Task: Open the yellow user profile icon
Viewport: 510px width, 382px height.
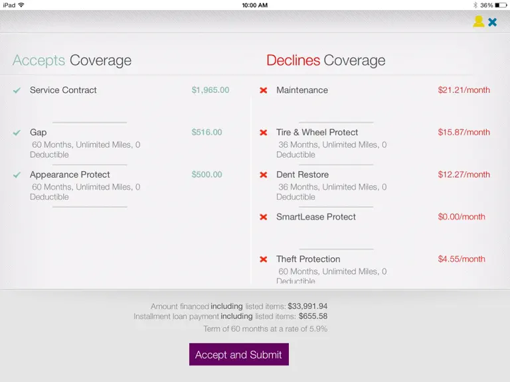Action: coord(478,21)
